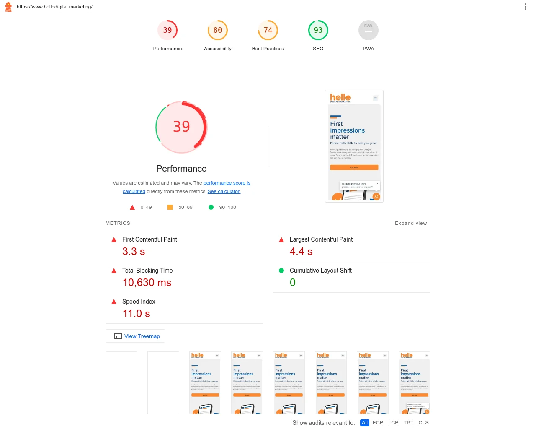Expand the Total Blocking Time metric
The image size is (536, 432).
point(147,271)
